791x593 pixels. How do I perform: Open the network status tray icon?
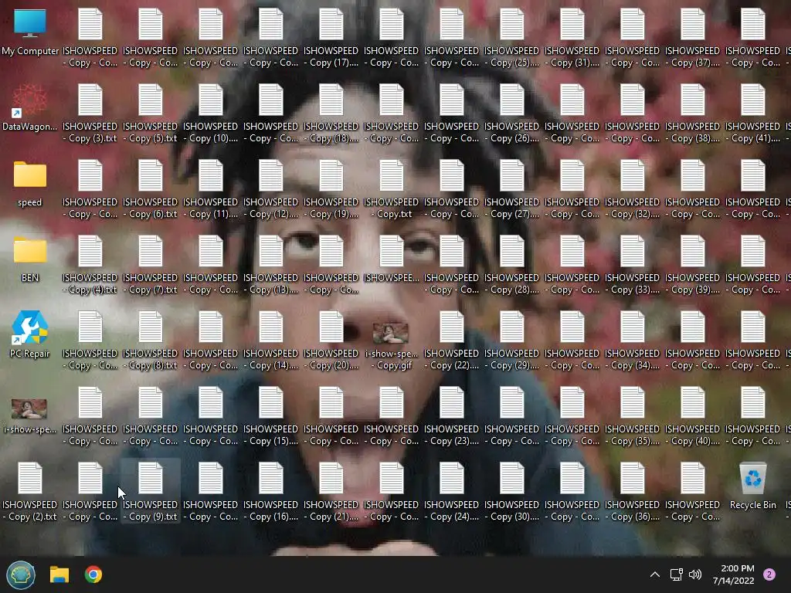coord(676,574)
